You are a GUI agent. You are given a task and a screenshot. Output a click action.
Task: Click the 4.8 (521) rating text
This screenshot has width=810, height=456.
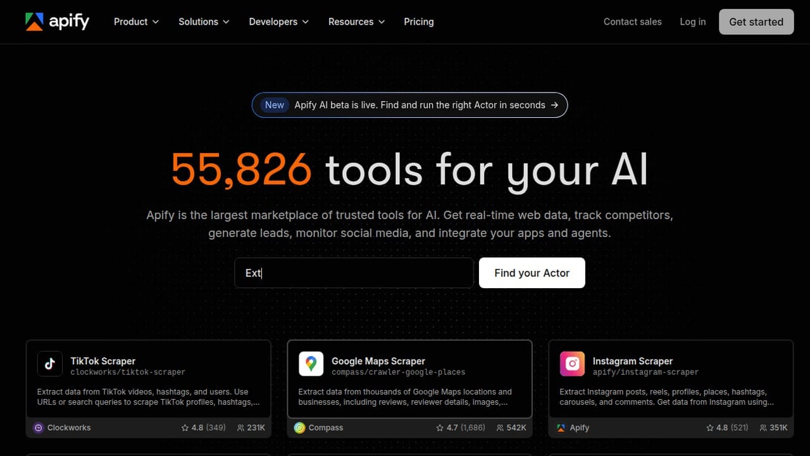coord(733,427)
